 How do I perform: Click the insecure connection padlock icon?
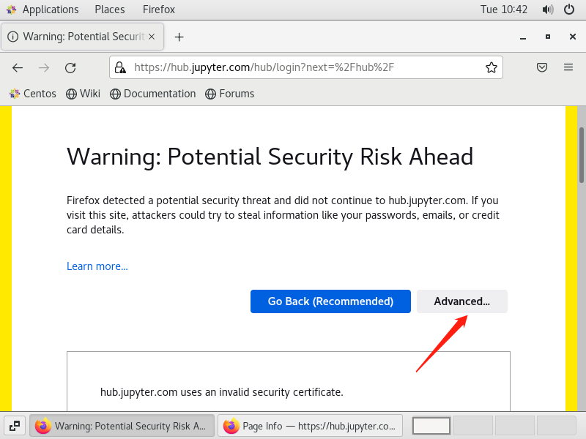point(120,67)
